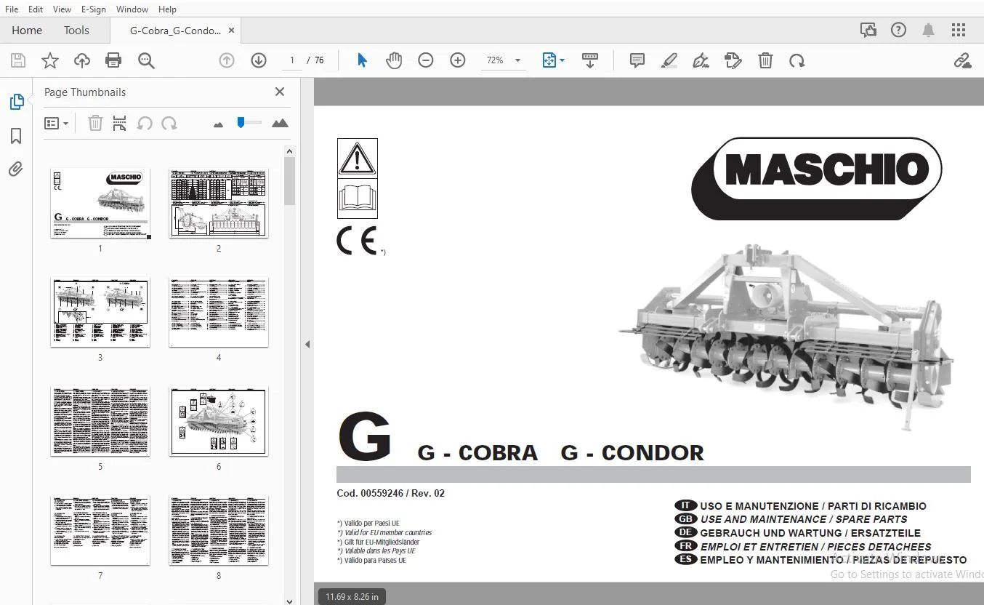Select the page 5 thumbnail

click(100, 421)
